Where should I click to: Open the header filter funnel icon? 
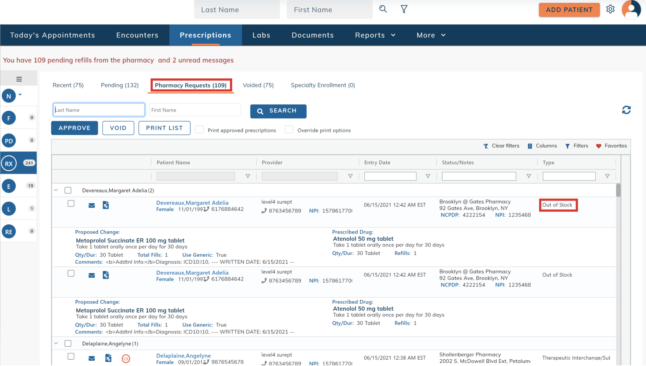tap(404, 9)
